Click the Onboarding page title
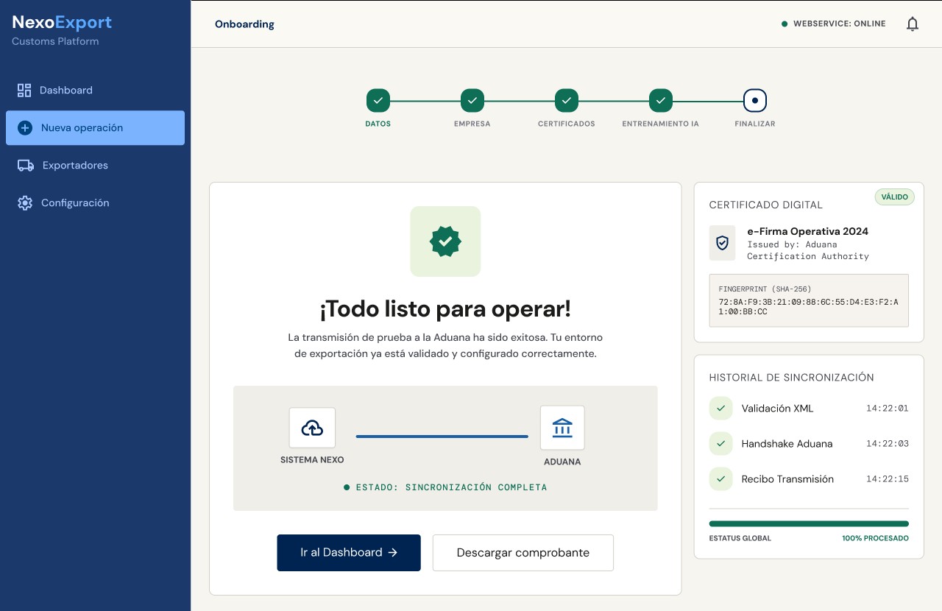This screenshot has width=942, height=611. (244, 24)
